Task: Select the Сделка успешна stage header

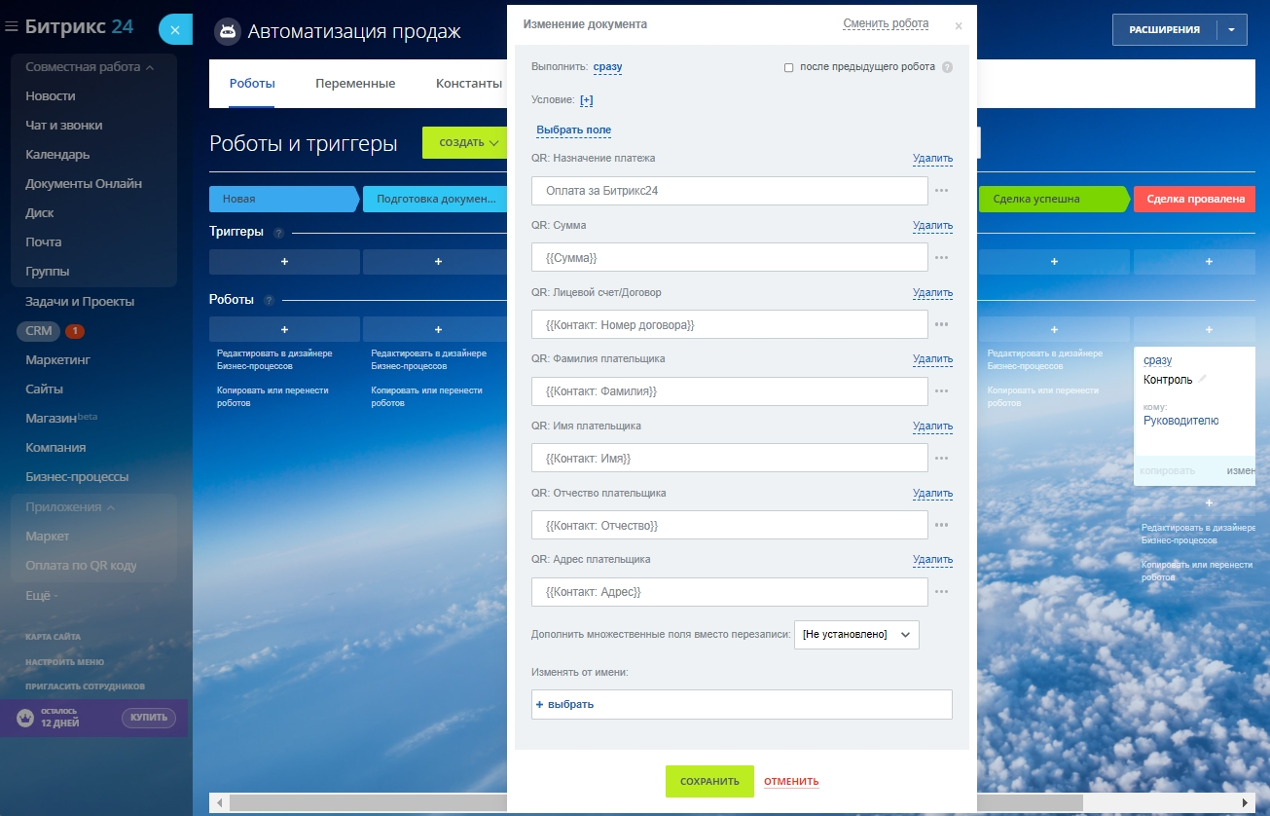Action: coord(1054,199)
